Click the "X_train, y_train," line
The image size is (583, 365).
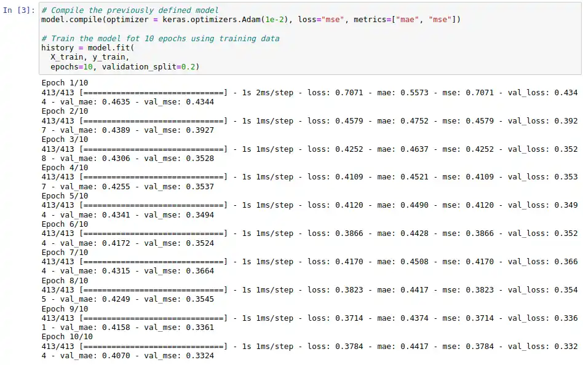point(90,57)
